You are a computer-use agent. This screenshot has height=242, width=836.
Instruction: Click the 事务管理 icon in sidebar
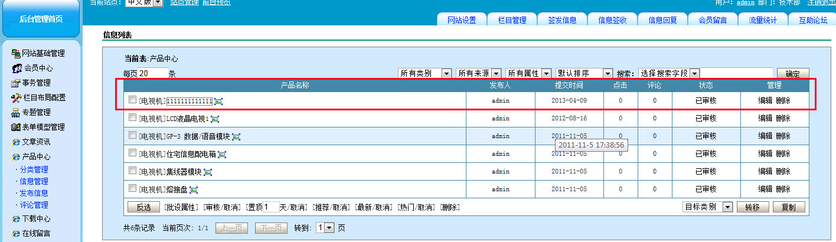click(16, 83)
